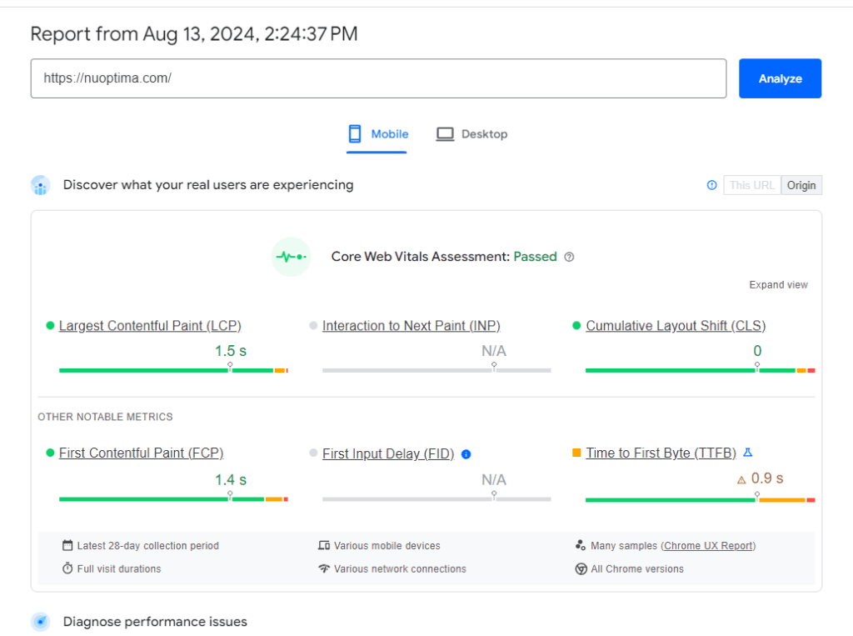Focus the URL input field with nuoptima.com

point(379,78)
